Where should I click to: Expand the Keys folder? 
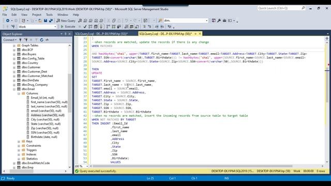coord(19,141)
